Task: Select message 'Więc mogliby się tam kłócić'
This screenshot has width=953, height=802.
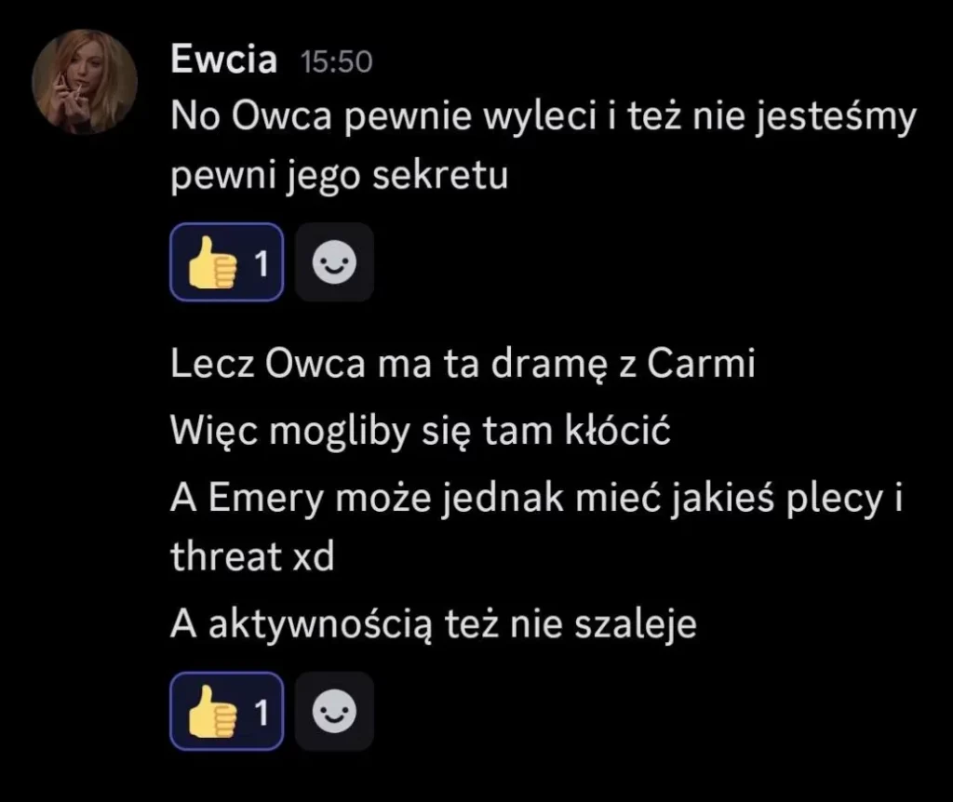Action: (421, 432)
